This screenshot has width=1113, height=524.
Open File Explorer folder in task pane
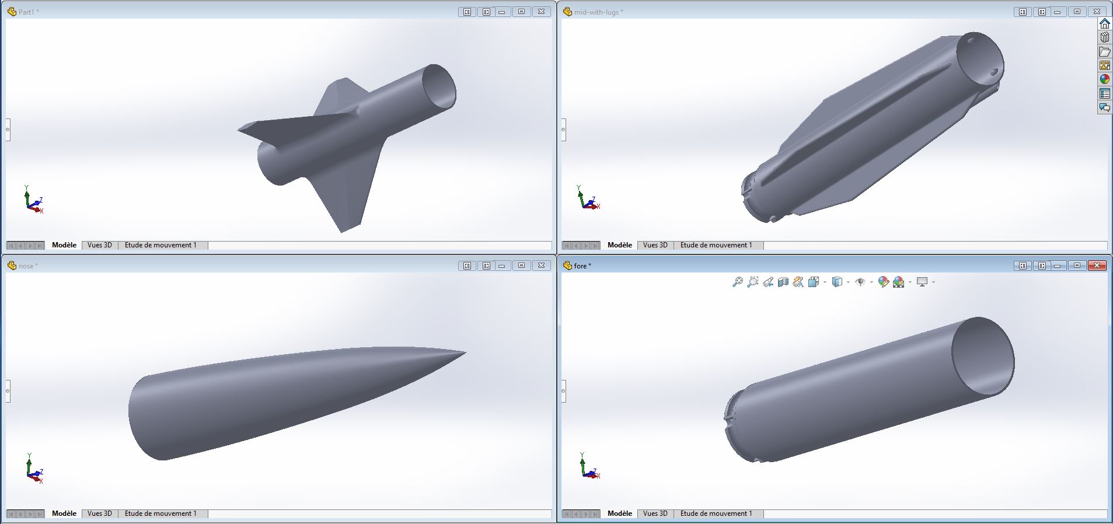click(1104, 51)
